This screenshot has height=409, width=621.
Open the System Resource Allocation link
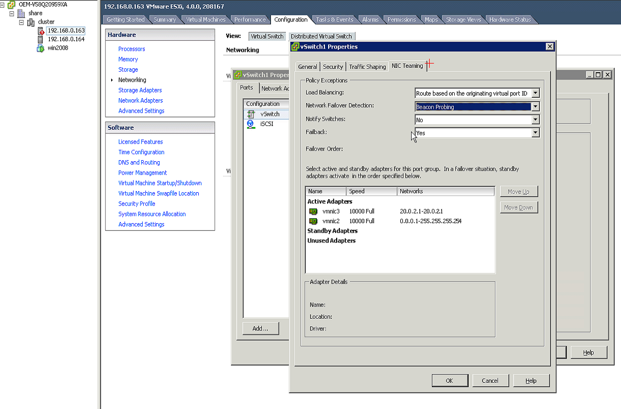pyautogui.click(x=152, y=214)
